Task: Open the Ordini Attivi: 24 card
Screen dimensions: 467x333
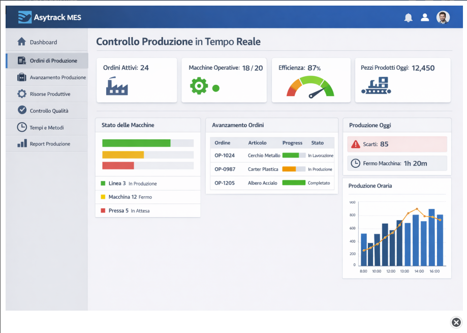Action: coord(137,80)
